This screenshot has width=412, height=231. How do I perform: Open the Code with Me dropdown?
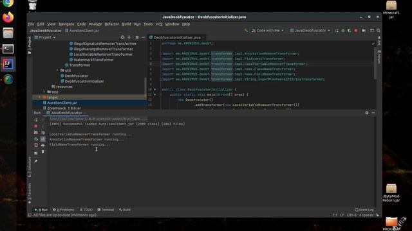coord(268,30)
